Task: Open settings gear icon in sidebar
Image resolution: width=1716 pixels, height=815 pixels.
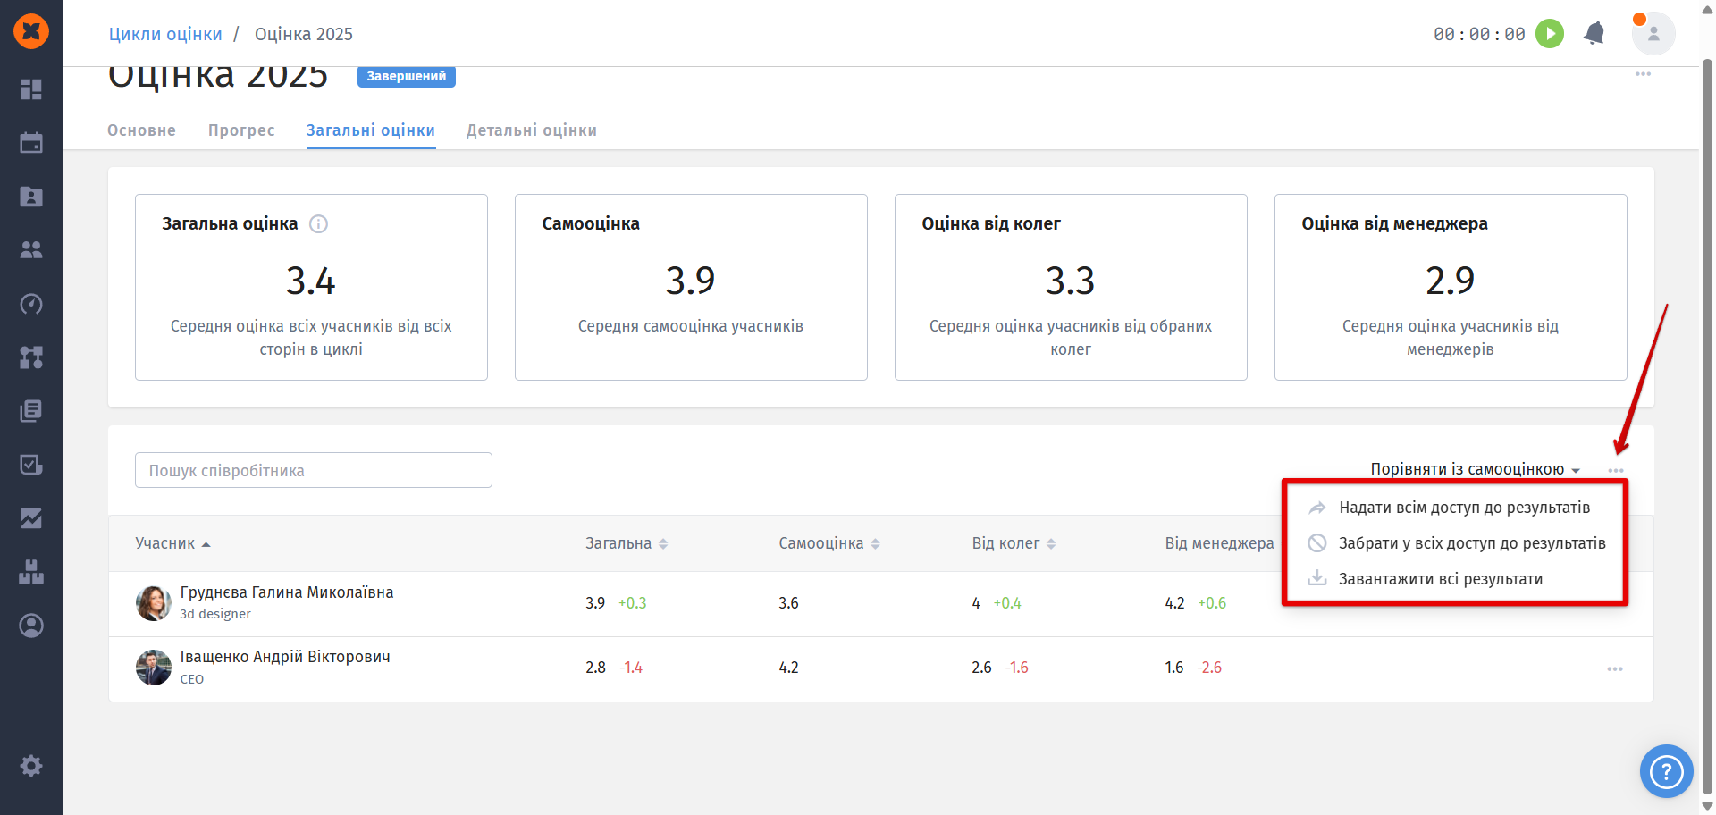Action: [x=31, y=766]
